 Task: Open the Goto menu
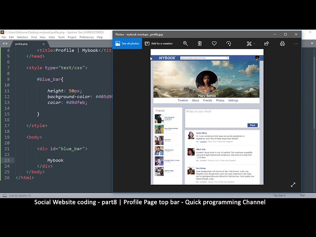pos(51,38)
